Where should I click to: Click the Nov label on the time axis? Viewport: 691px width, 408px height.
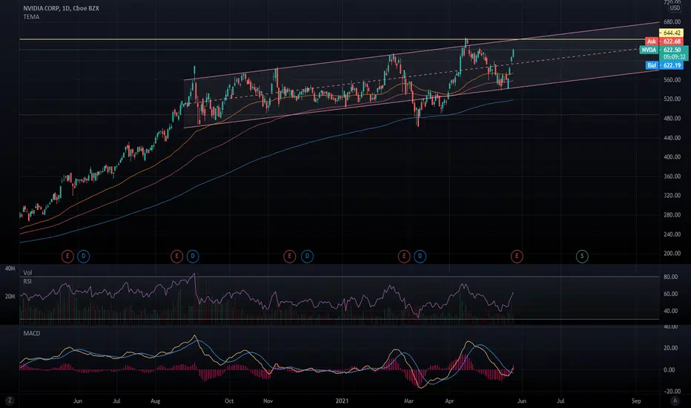pyautogui.click(x=268, y=401)
